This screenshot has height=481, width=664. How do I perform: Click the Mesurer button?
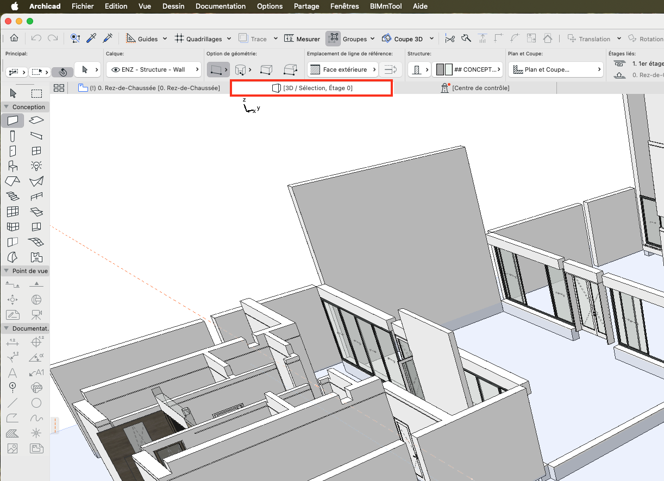(x=302, y=39)
